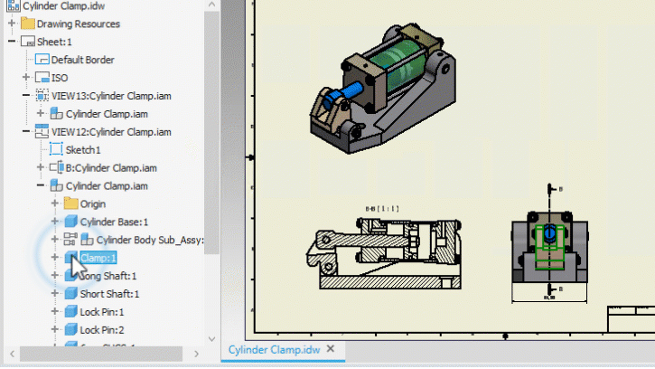Expand the Clamp:1 node
Screen dimensions: 655x369
coord(55,257)
